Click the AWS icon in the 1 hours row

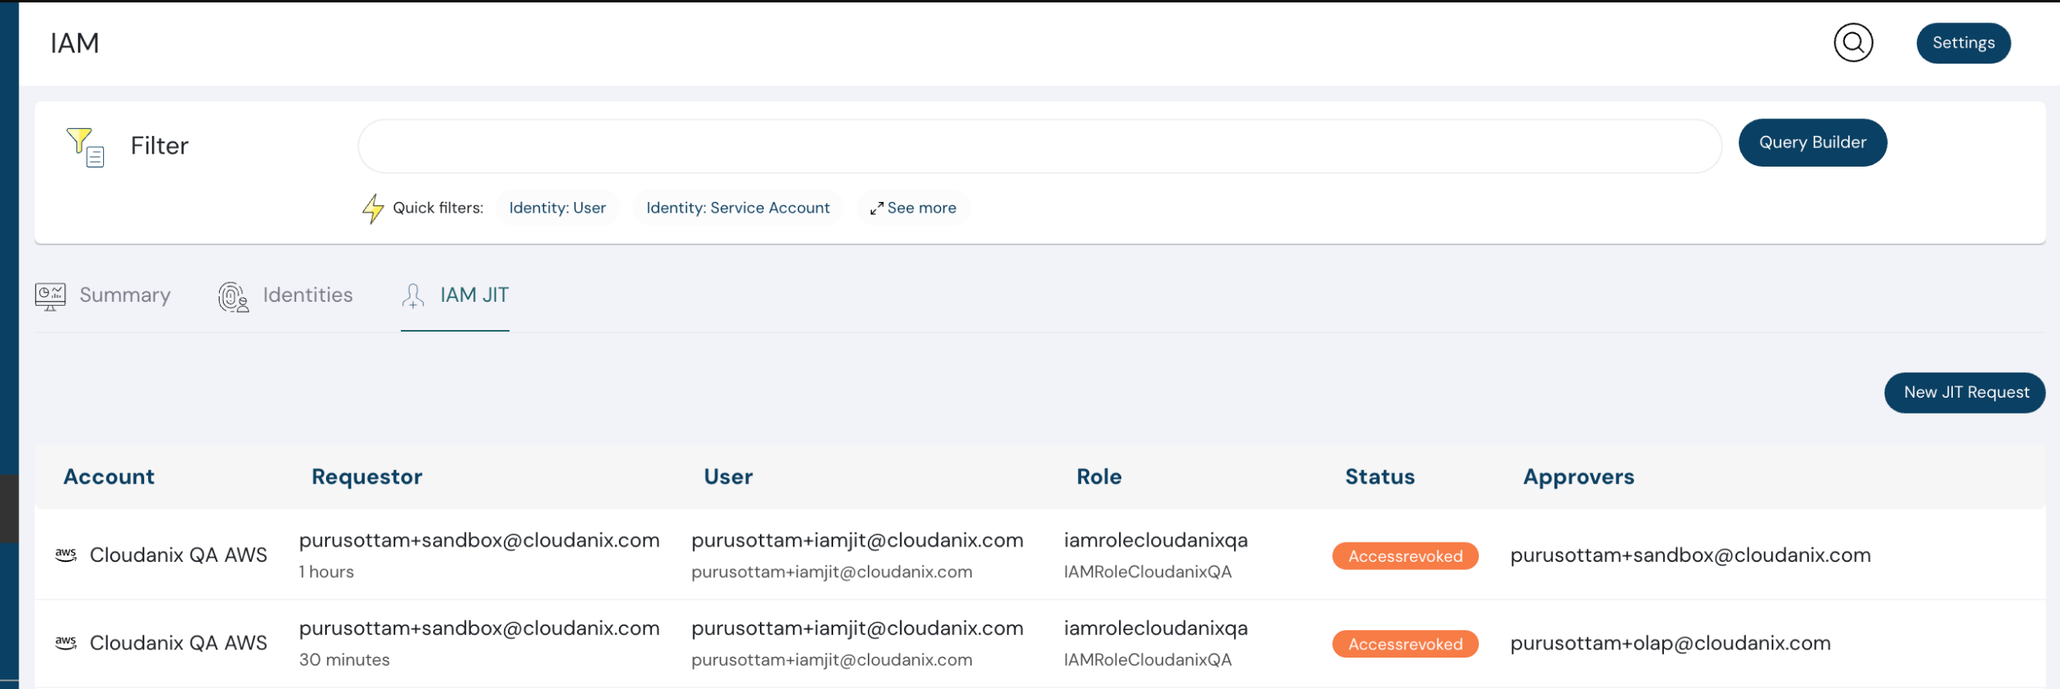(x=66, y=555)
